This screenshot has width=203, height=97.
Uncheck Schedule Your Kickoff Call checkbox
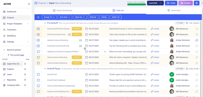[x=38, y=46]
